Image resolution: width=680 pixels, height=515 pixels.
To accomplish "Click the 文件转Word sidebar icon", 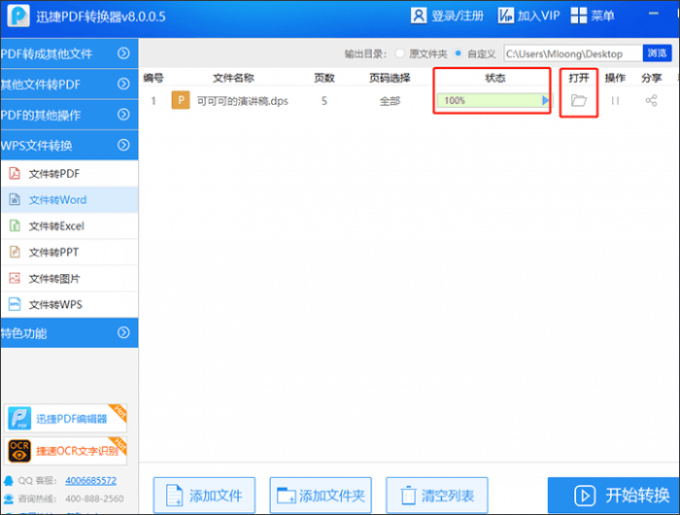I will tap(15, 199).
